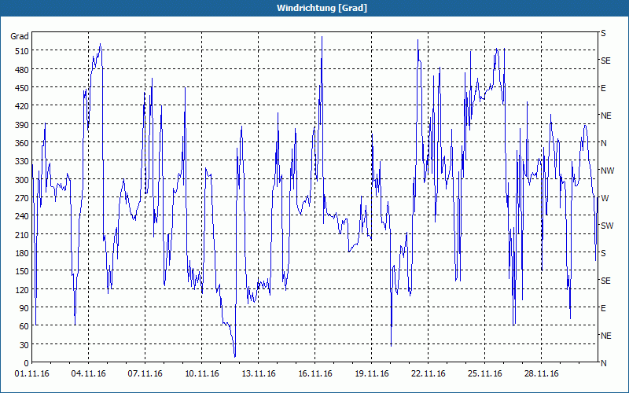Viewport: 629px width, 393px height.
Task: Click the 'Grad' y-axis unit label
Action: pyautogui.click(x=19, y=36)
